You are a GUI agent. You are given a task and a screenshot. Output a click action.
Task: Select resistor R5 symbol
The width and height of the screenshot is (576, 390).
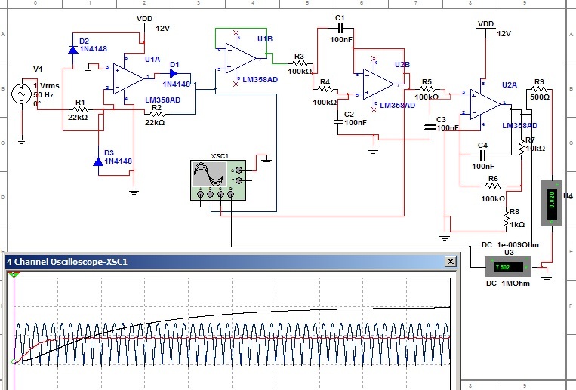click(x=427, y=89)
